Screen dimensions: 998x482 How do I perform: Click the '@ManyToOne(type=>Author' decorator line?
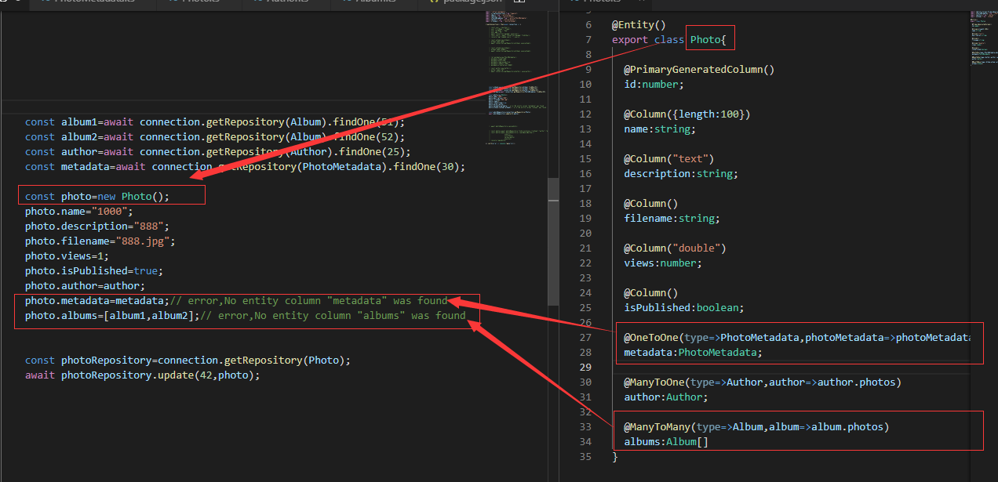pyautogui.click(x=763, y=382)
